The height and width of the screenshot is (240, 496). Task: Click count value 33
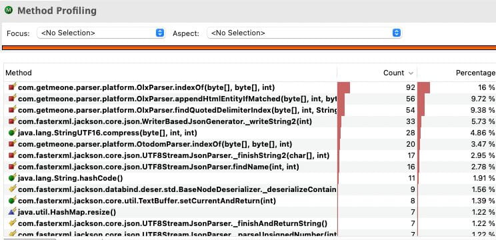point(410,121)
